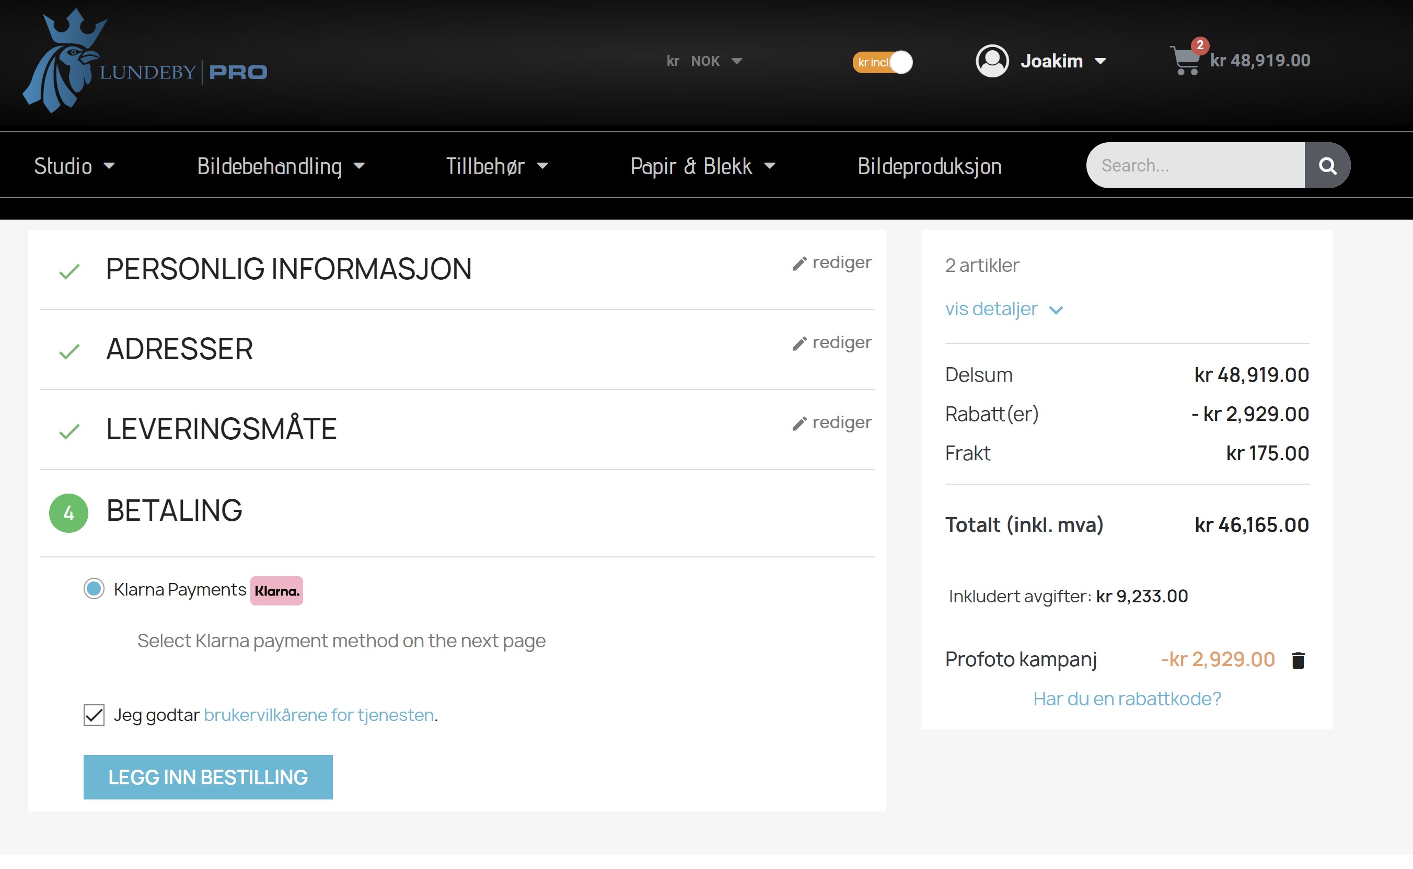Click pencil icon to edit Adresser
This screenshot has height=869, width=1413.
click(x=799, y=344)
